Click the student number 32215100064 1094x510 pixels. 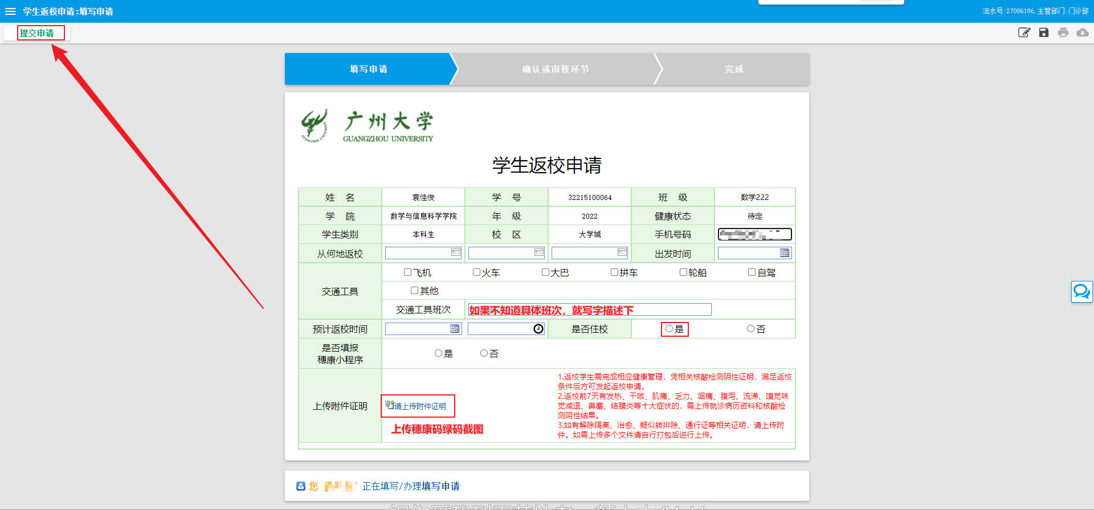tap(590, 197)
